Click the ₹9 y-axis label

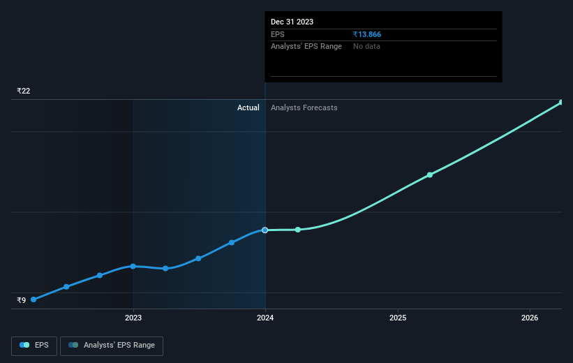(21, 300)
